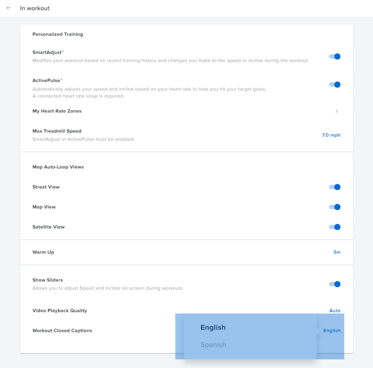Click the Closed Captions English value

(331, 331)
